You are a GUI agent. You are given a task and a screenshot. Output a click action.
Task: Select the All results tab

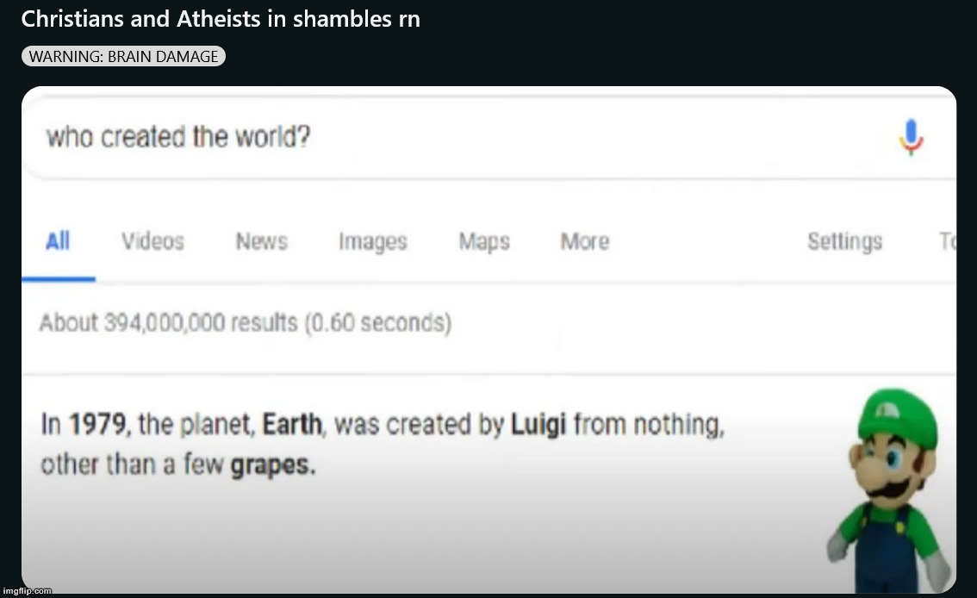[58, 242]
